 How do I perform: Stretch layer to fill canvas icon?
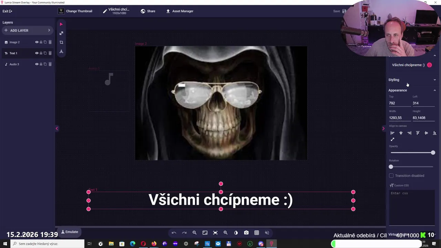point(392,139)
